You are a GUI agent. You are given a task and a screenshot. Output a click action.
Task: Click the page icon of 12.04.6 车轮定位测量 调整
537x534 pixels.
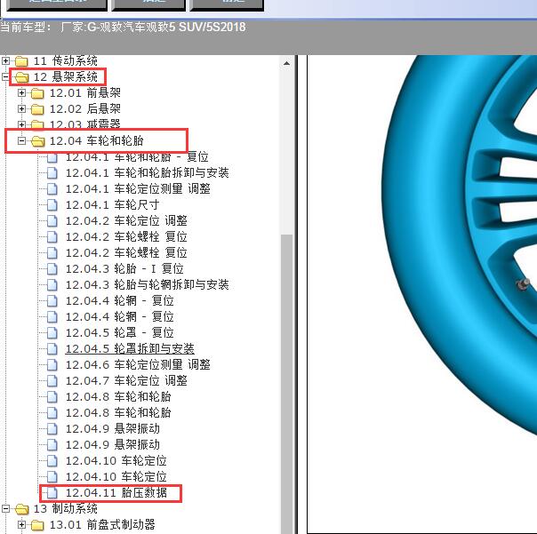click(52, 365)
